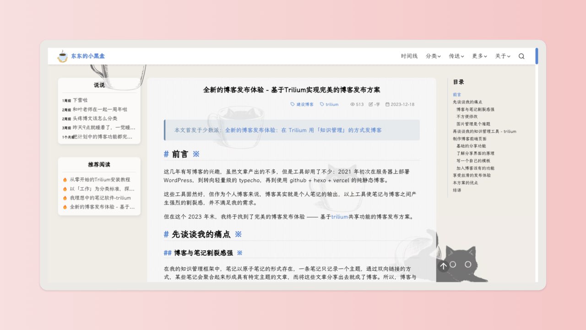586x330 pixels.
Task: Open the 少数派 article link in the notice
Action: click(305, 130)
